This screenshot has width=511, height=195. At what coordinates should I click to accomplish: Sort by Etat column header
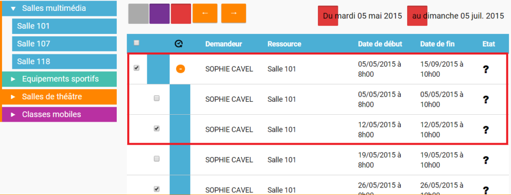pyautogui.click(x=489, y=43)
